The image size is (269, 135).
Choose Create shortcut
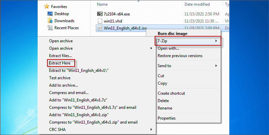pyautogui.click(x=171, y=93)
